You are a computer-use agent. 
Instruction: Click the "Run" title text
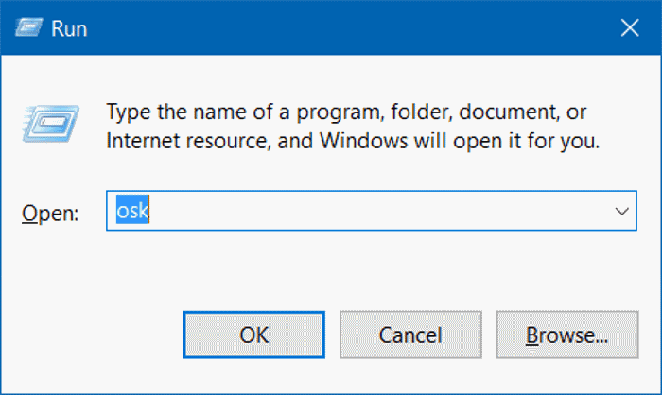tap(70, 29)
